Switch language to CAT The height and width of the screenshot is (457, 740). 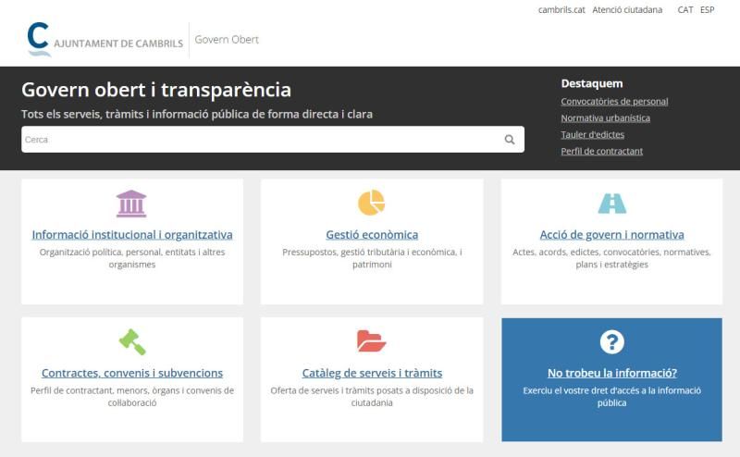coord(685,10)
